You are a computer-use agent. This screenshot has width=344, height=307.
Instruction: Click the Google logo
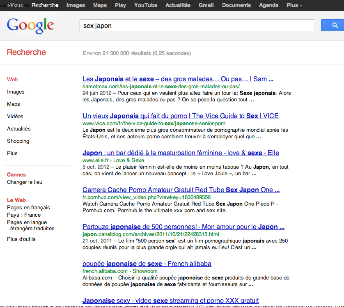click(x=30, y=26)
